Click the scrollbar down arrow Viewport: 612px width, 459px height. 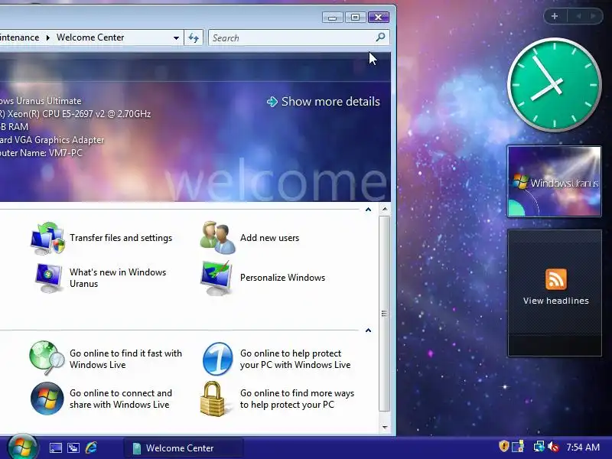pyautogui.click(x=385, y=428)
